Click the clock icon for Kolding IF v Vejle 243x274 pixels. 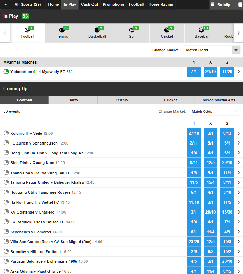(x=6, y=133)
